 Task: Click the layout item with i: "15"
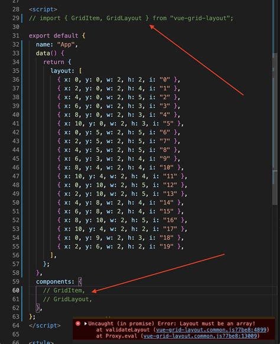121,211
